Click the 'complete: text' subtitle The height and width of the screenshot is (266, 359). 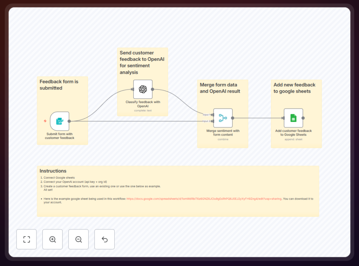pos(143,110)
